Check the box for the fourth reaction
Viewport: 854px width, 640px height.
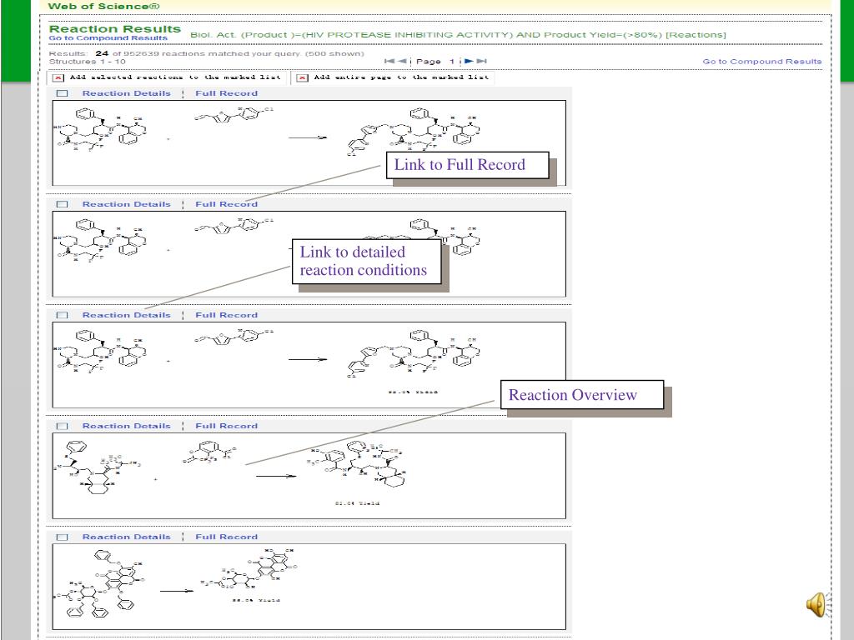(62, 426)
